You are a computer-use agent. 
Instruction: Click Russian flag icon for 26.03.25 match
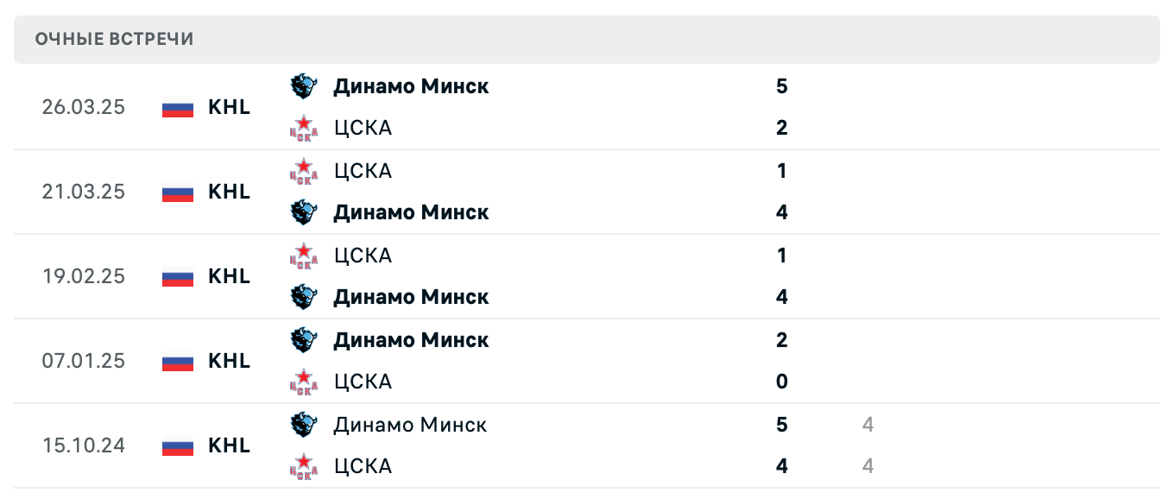(178, 108)
